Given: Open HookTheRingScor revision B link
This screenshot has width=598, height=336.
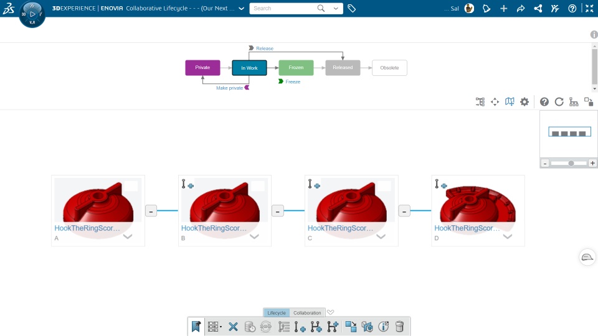Looking at the screenshot, I should click(214, 228).
